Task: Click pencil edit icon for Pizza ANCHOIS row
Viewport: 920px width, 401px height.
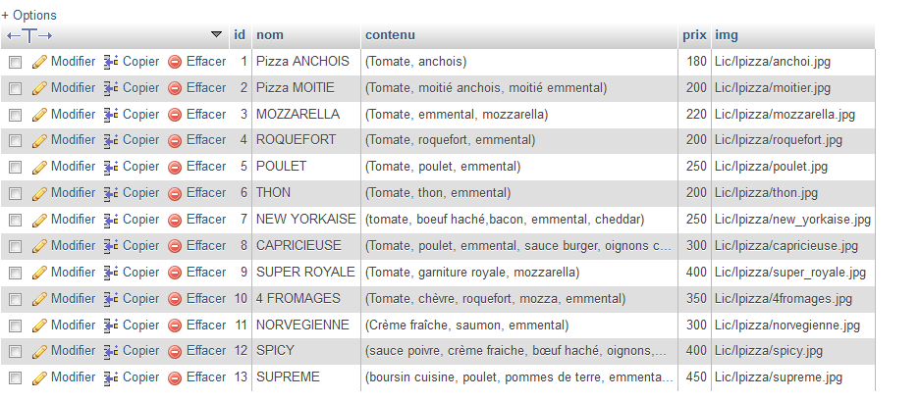Action: pos(39,62)
